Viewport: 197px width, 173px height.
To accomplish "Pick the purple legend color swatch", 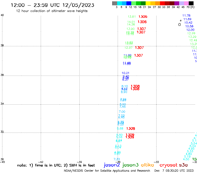I will (177, 3).
